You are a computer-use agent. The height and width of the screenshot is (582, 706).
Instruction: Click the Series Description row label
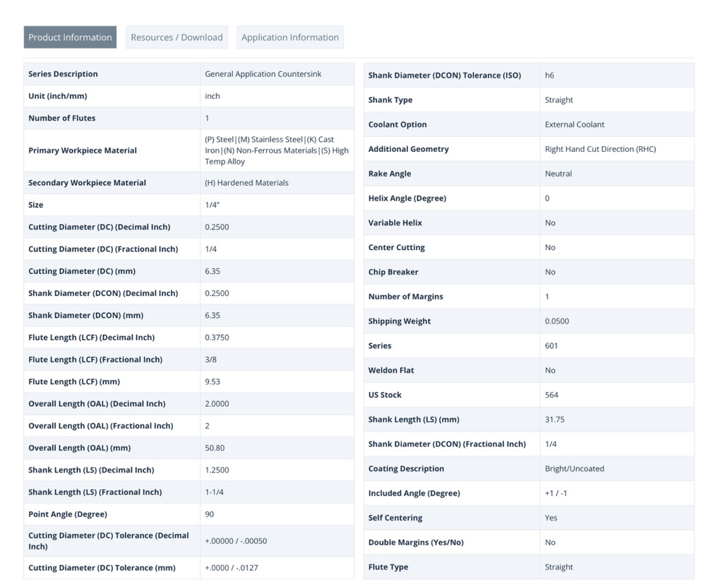coord(63,74)
